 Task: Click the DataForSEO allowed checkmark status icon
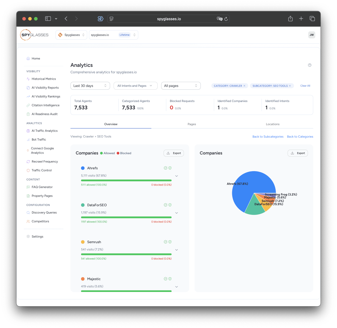(x=166, y=205)
